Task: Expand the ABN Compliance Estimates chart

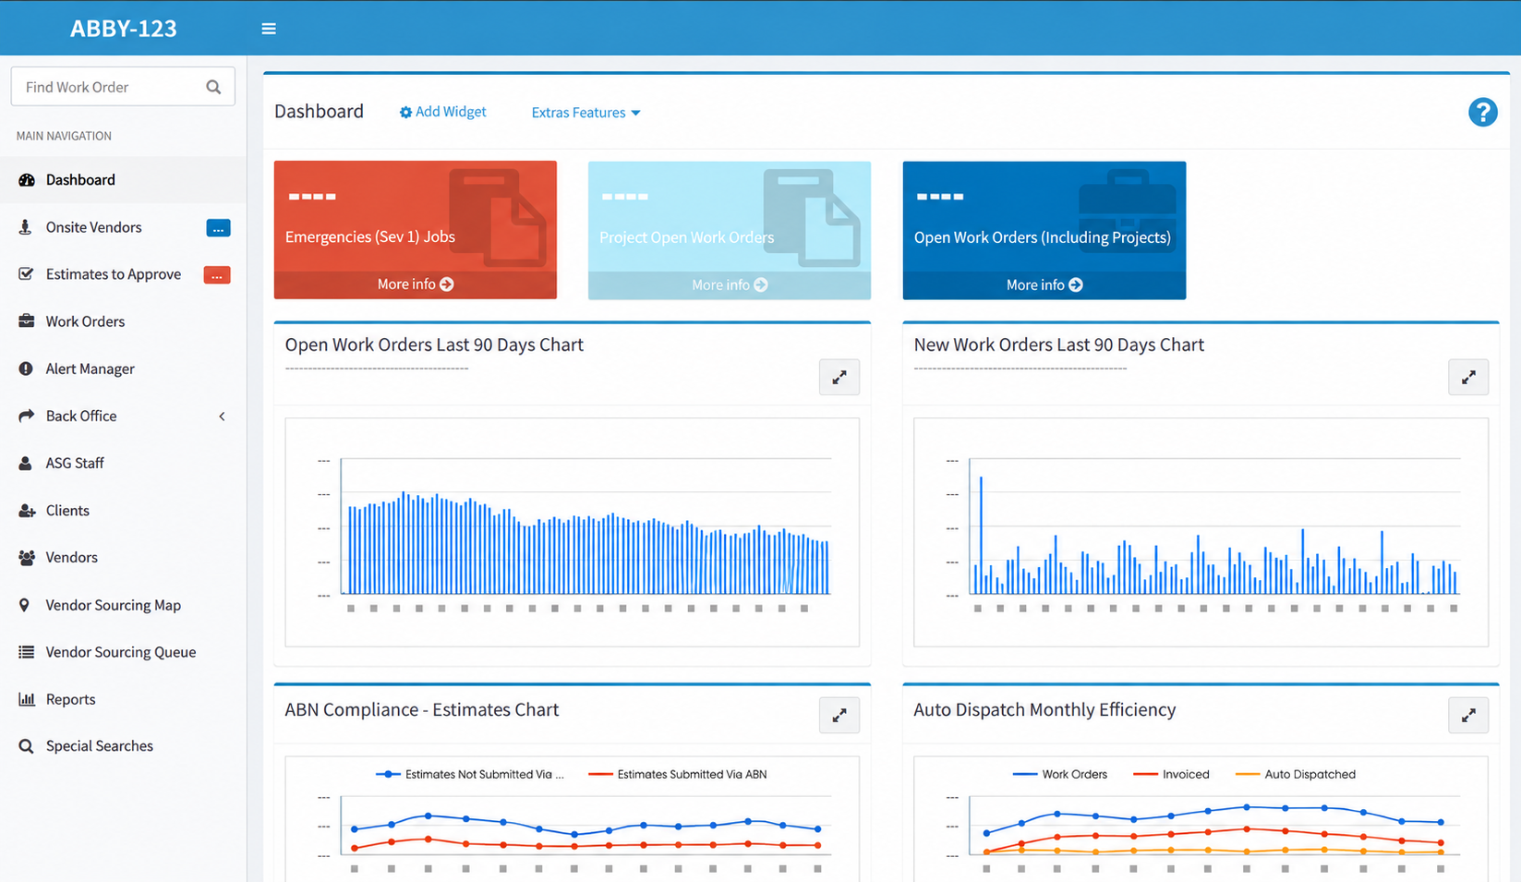Action: tap(839, 715)
